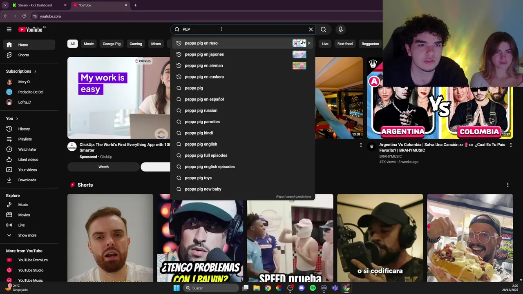Open Spotify from the taskbar
Viewport: 523px width, 294px height.
313,288
